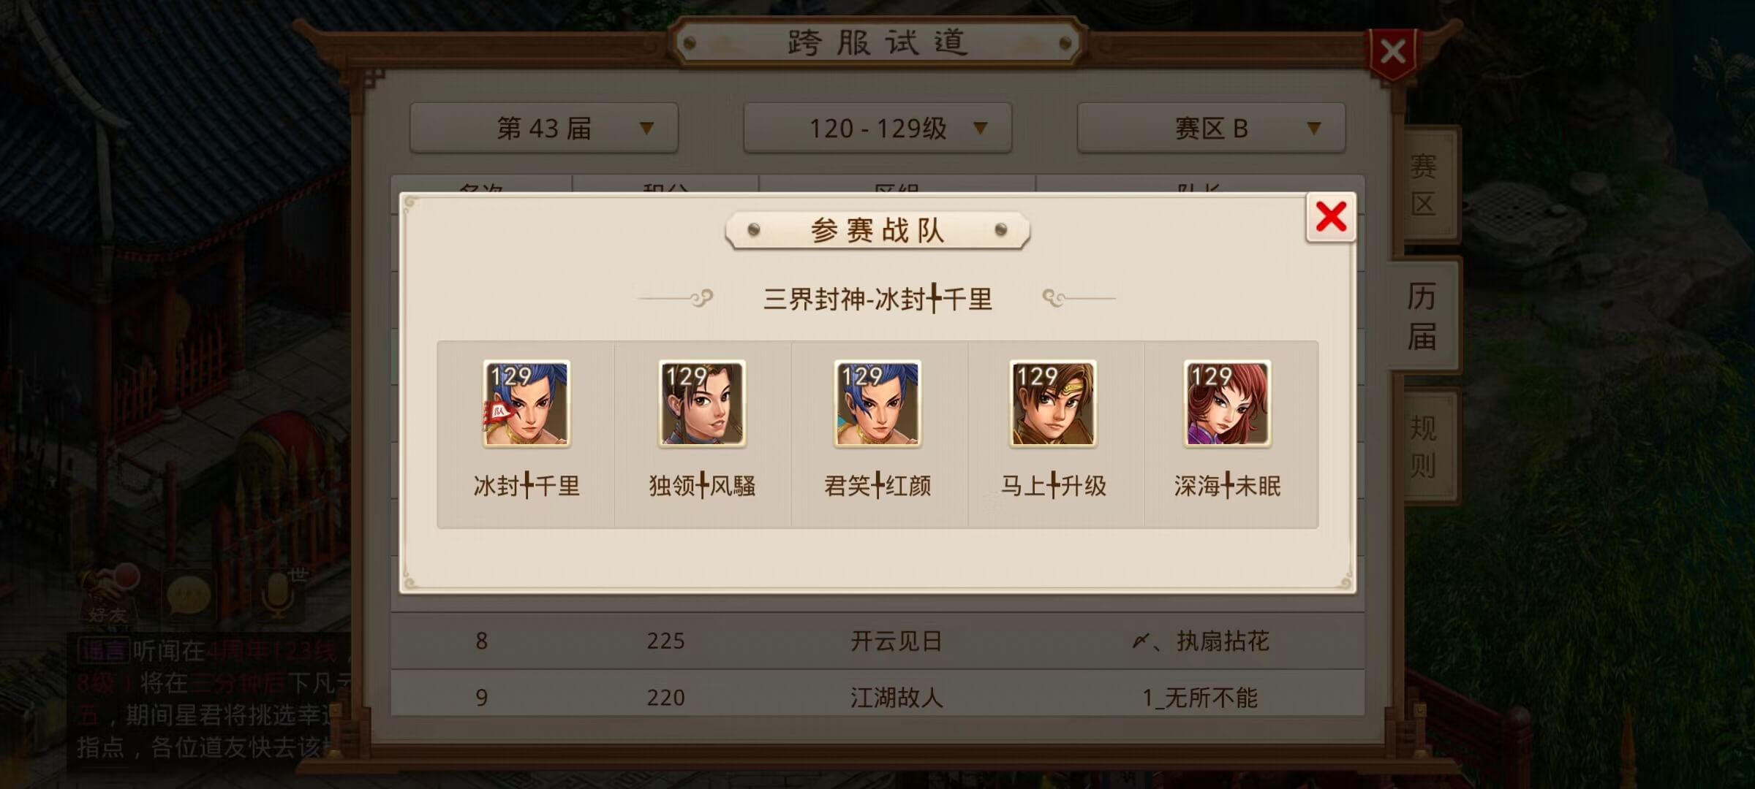This screenshot has width=1755, height=789.
Task: Tap the 独领╋风骚 player portrait
Action: 702,403
